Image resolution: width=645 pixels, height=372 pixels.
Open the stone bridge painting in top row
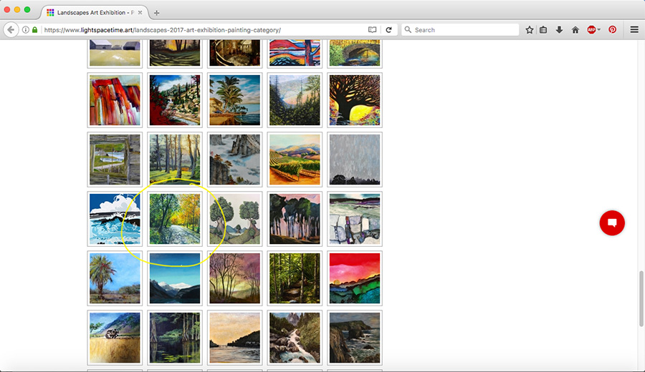(x=355, y=54)
